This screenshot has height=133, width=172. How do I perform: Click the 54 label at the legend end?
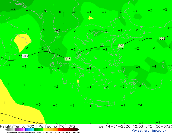coord(78,132)
